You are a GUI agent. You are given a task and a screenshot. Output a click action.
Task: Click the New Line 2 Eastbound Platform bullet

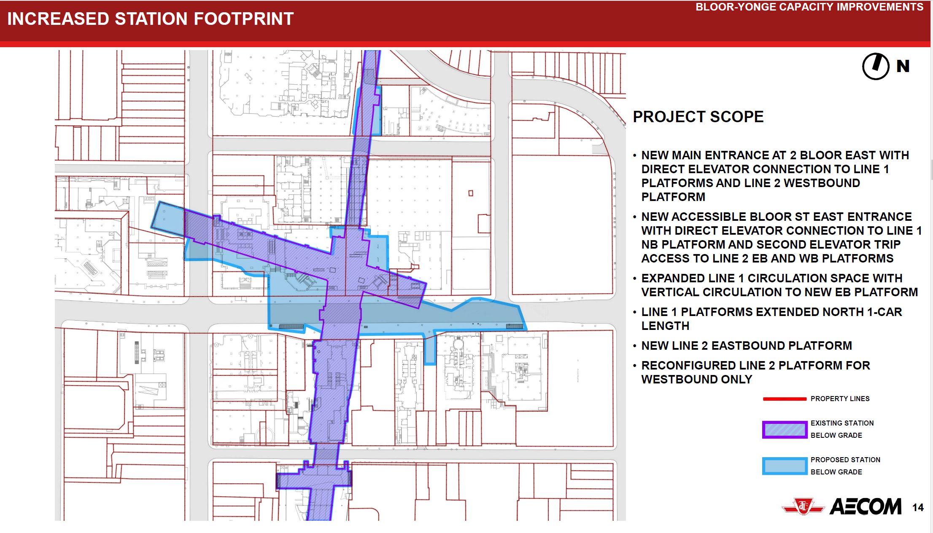[746, 346]
